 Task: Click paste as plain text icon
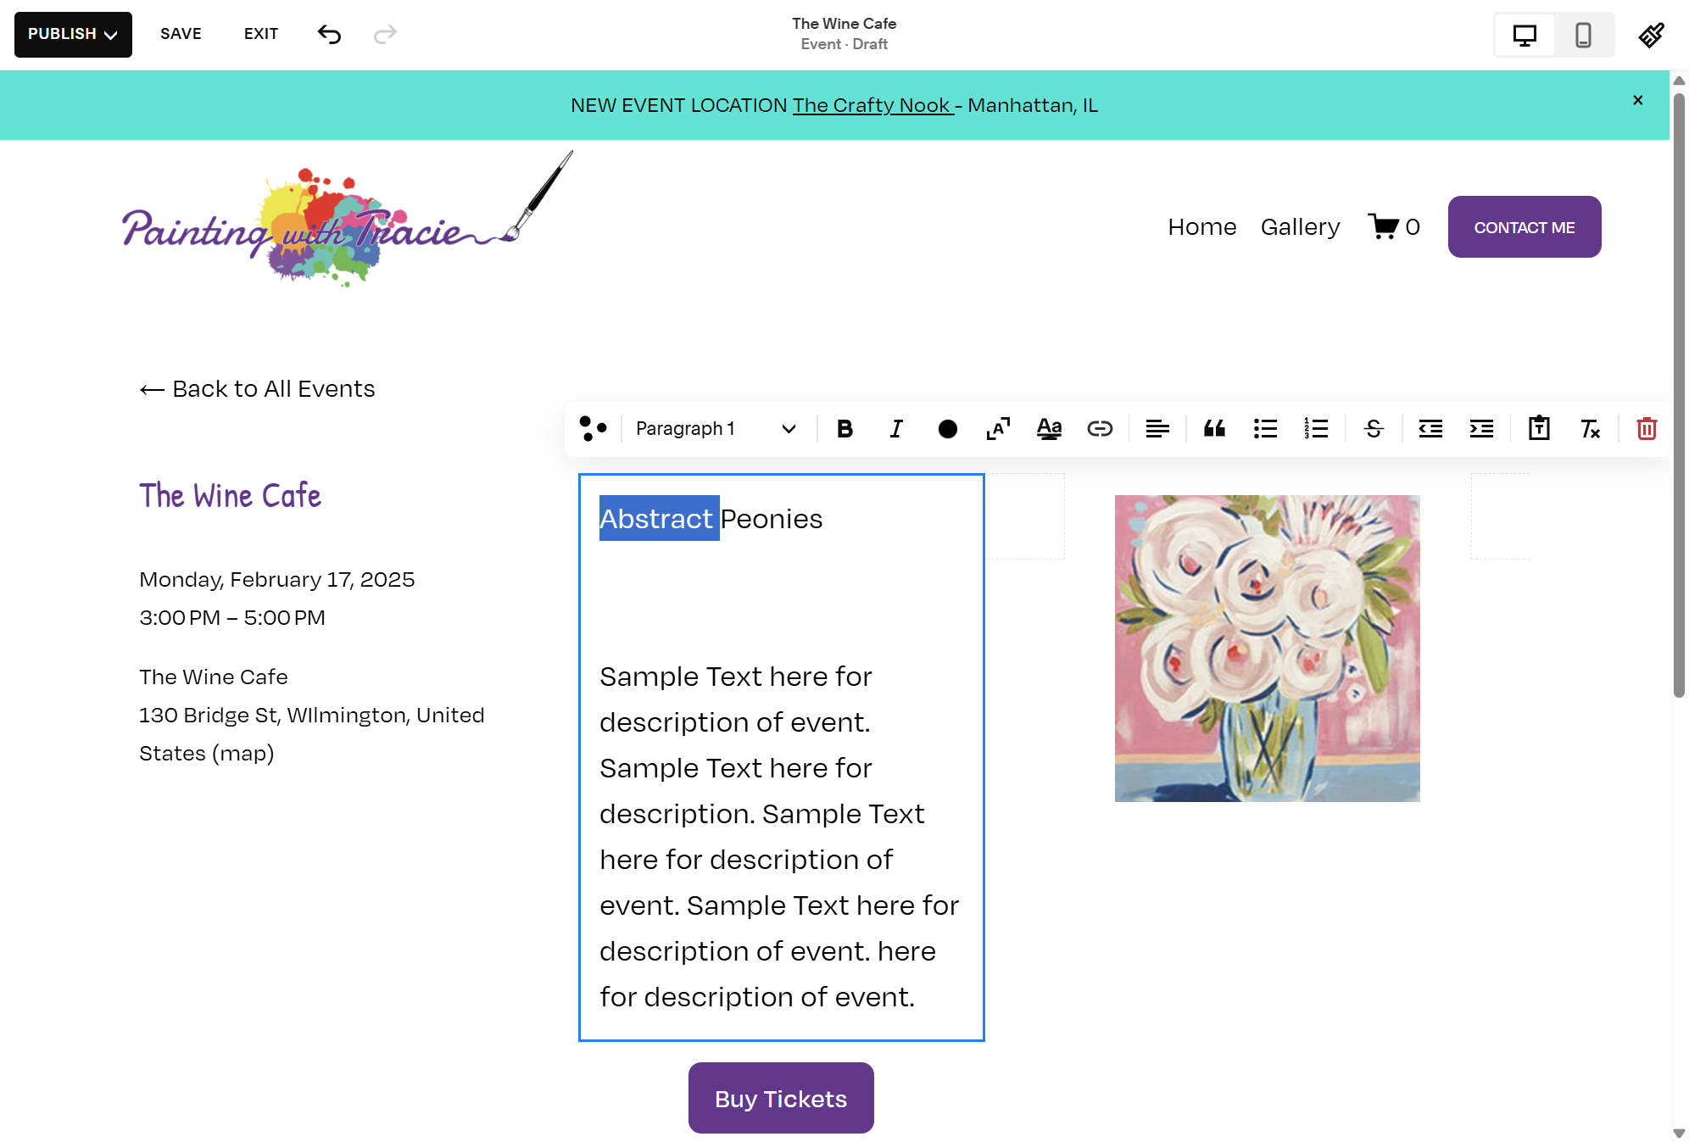click(1539, 429)
